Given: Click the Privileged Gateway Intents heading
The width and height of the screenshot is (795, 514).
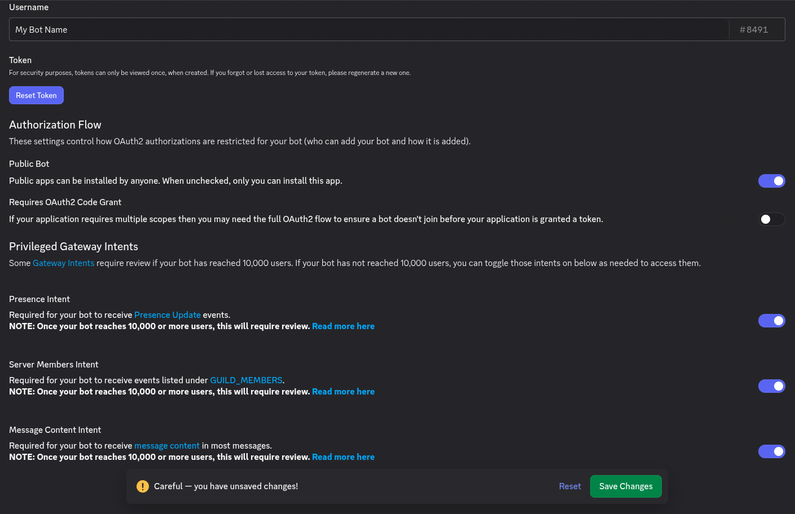Looking at the screenshot, I should pyautogui.click(x=73, y=246).
